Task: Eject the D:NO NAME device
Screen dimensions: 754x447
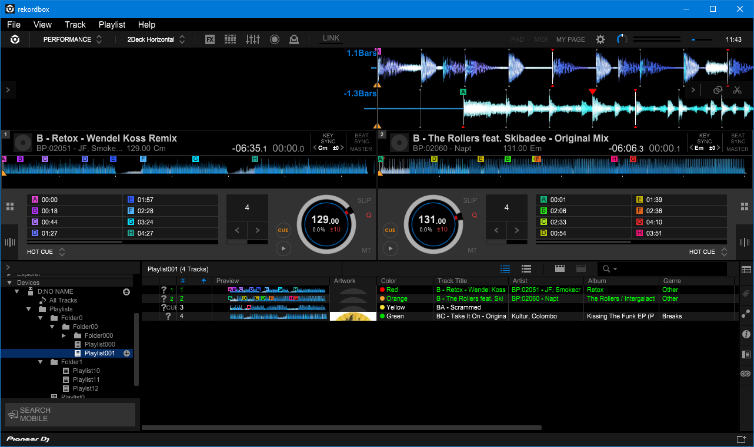Action: [x=126, y=292]
